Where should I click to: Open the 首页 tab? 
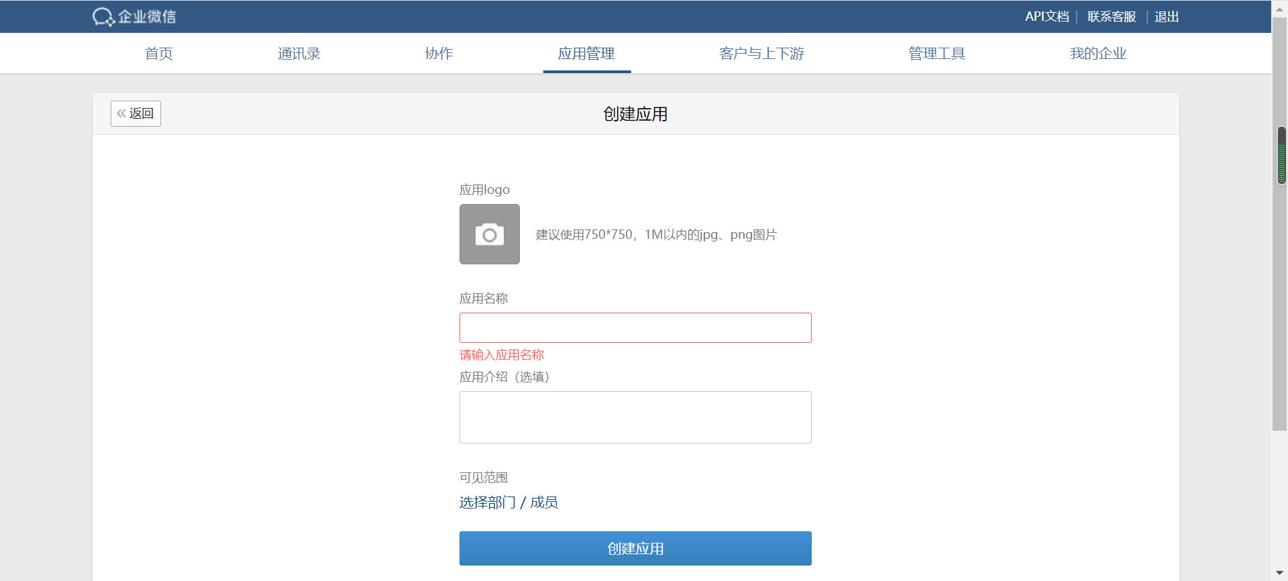(x=159, y=54)
